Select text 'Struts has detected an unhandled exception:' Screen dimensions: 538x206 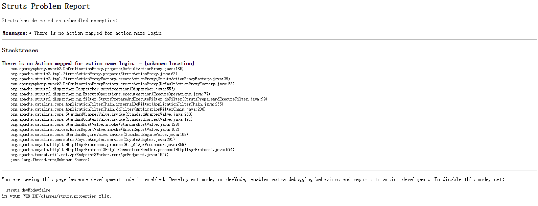pos(60,21)
